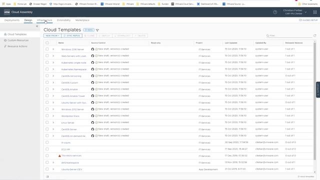The width and height of the screenshot is (320, 180).
Task: Click the GitHub icon on the CentOS Custom row
Action: 92,82
